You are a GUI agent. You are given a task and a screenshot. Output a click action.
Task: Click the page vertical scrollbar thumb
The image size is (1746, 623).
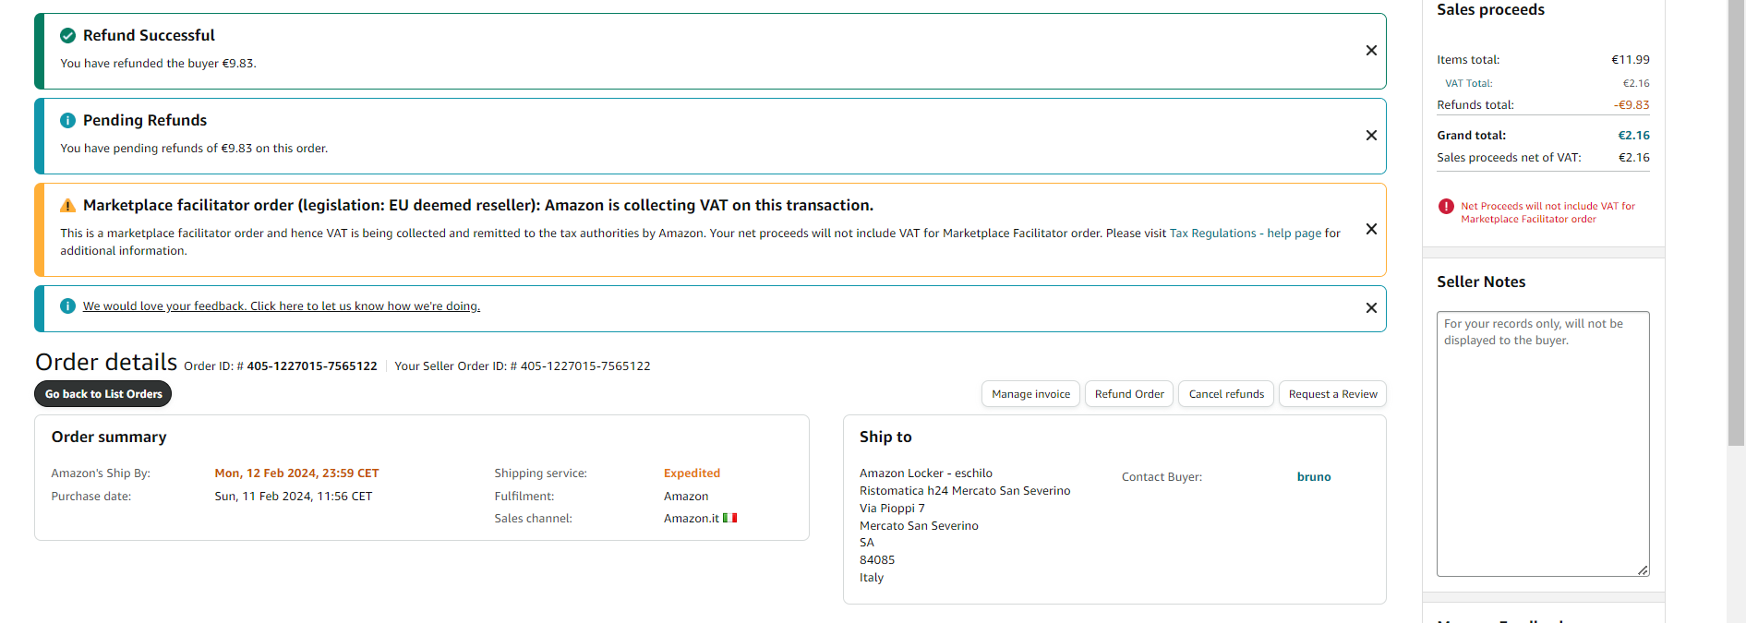point(1736,222)
